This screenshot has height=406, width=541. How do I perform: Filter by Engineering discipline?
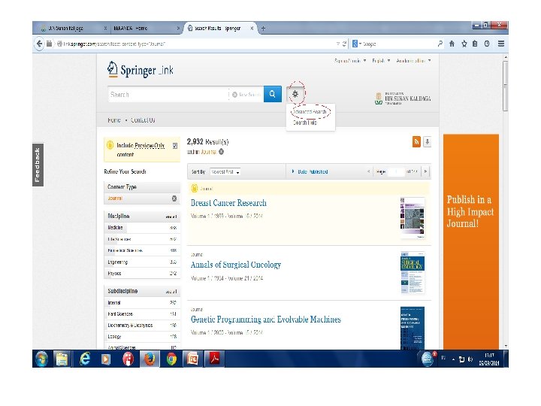(x=142, y=262)
